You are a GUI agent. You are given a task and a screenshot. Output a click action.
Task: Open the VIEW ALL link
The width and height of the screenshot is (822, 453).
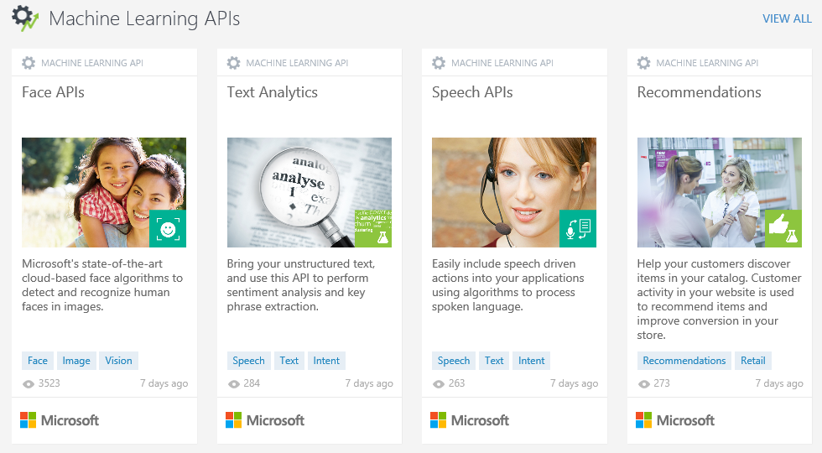(787, 18)
